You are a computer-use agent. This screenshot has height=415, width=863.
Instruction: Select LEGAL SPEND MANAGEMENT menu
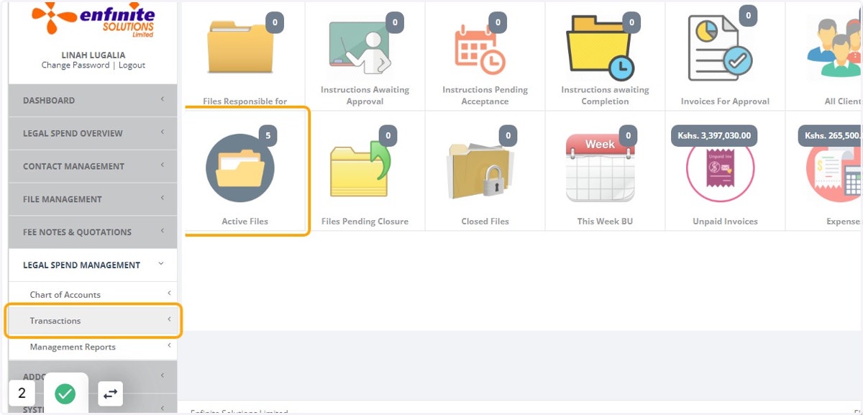93,265
